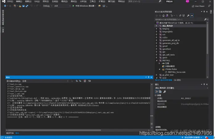Screen dimensions: 215x139
Task: Click the Output panel vertical scrollbar
Action: (152, 105)
